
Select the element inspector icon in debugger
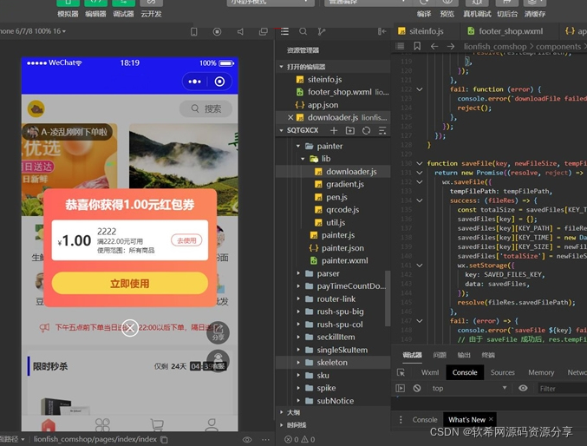[x=401, y=372]
